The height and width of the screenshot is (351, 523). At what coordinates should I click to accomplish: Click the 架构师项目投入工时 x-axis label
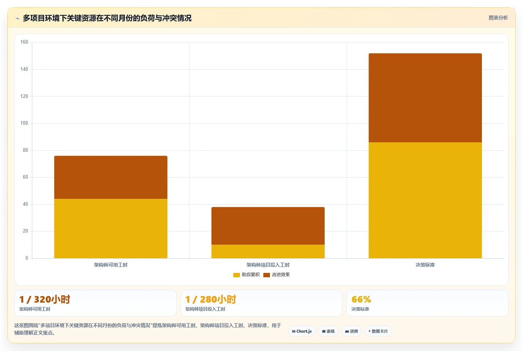point(268,265)
